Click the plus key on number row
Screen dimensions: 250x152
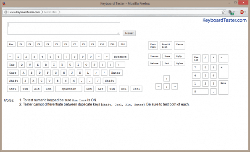[107, 57]
